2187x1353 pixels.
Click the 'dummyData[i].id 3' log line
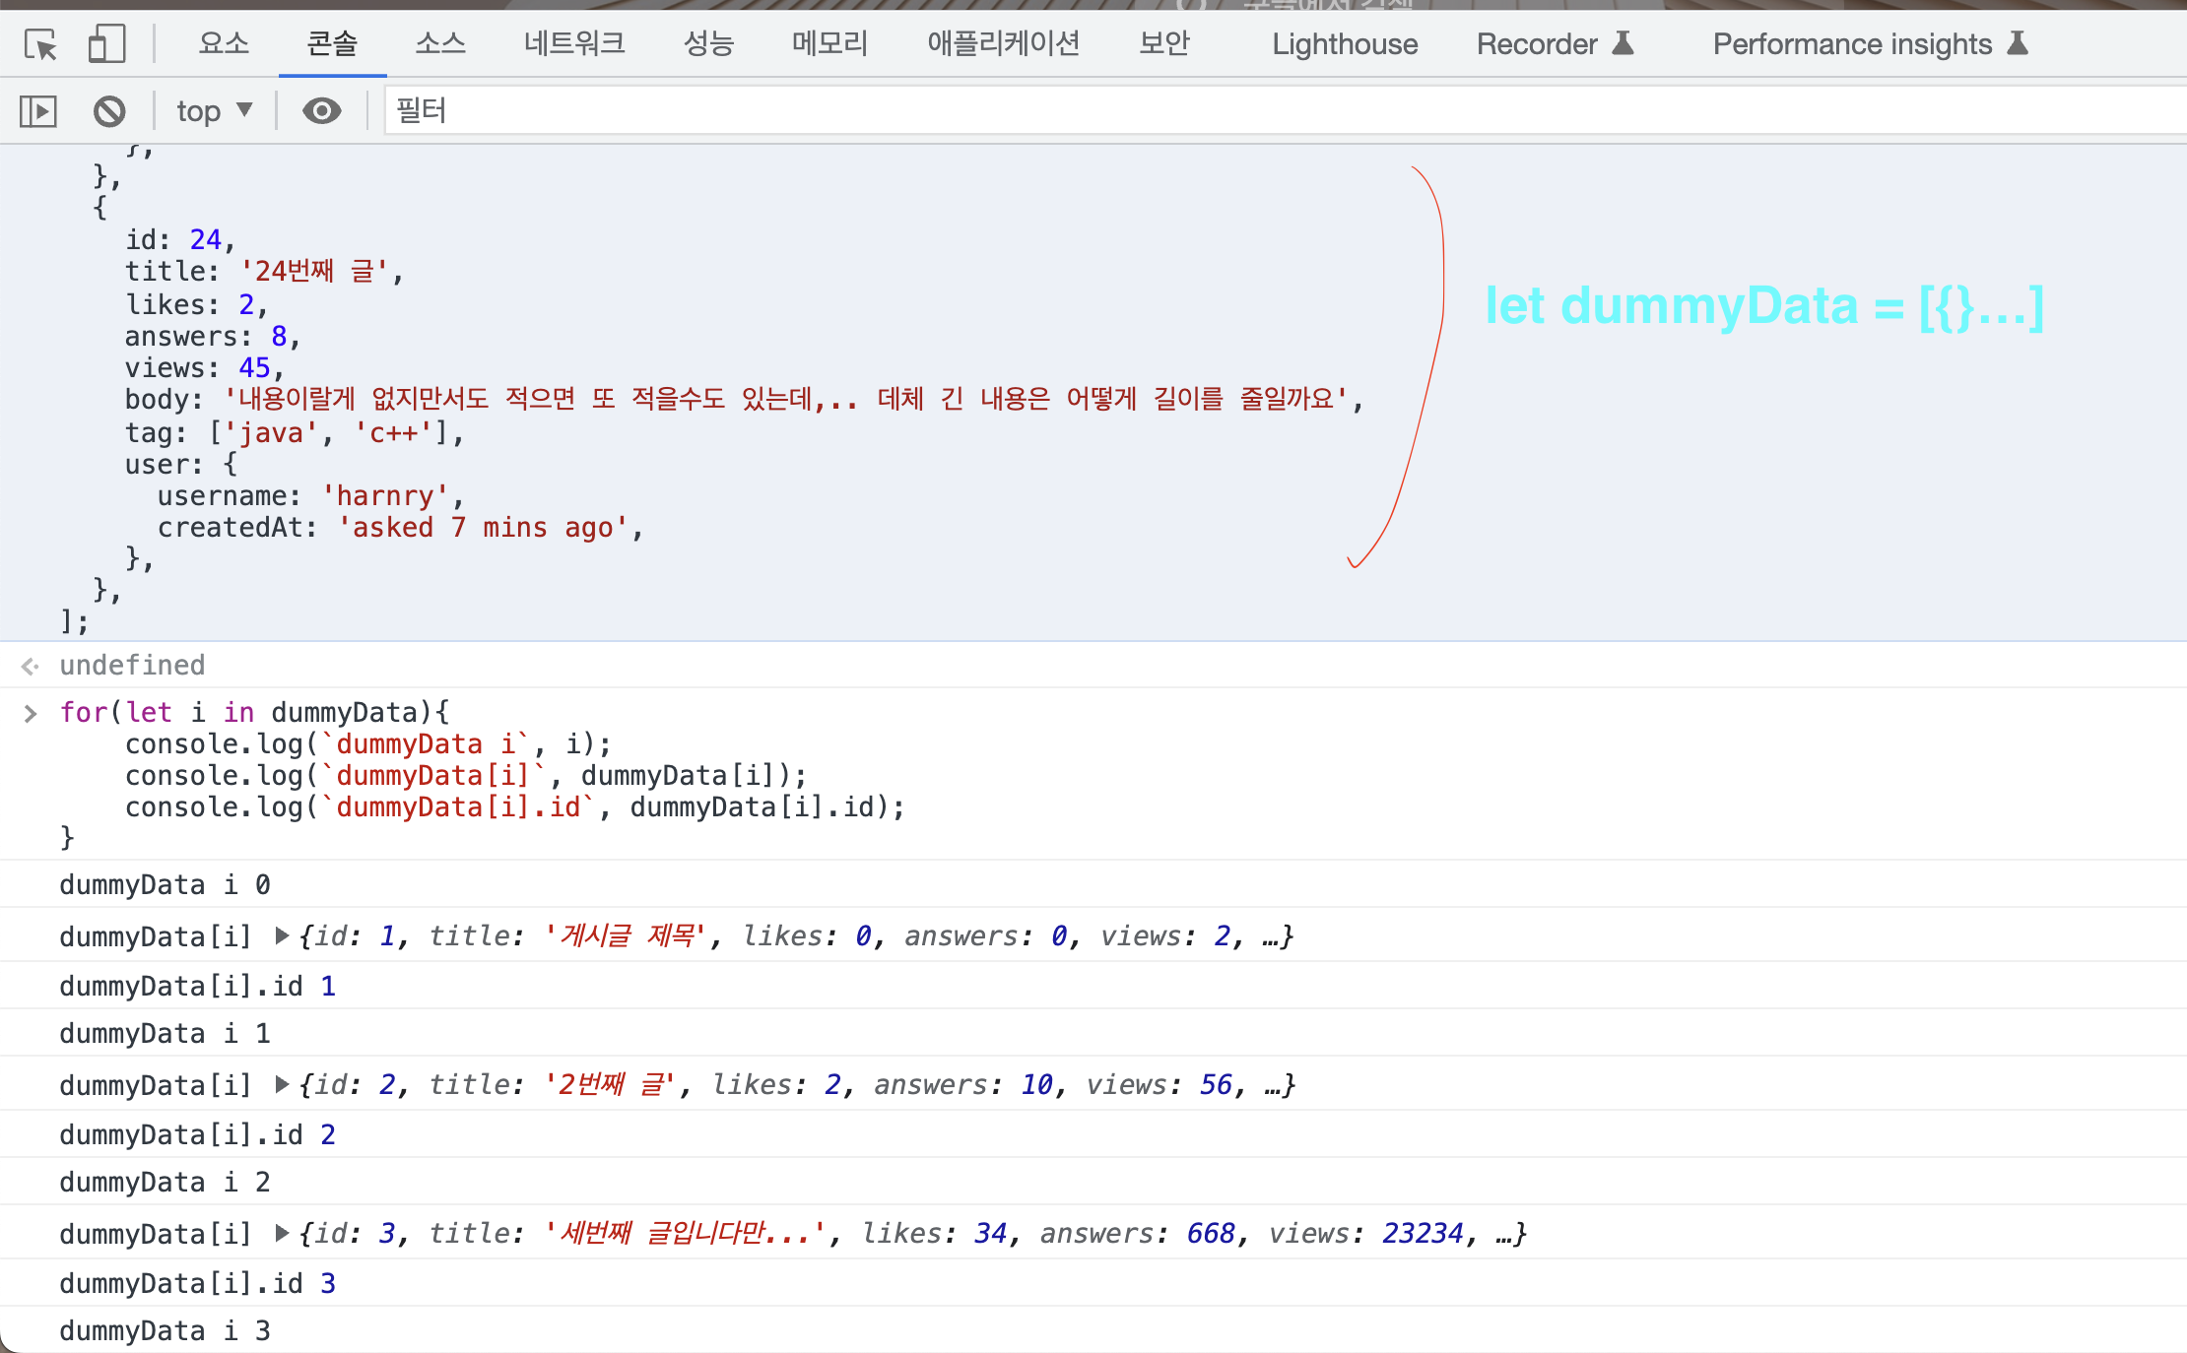point(197,1283)
